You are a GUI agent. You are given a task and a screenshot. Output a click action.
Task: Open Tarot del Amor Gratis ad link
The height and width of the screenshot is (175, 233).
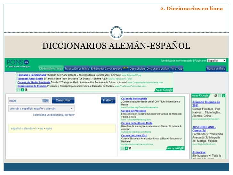(x=30, y=79)
